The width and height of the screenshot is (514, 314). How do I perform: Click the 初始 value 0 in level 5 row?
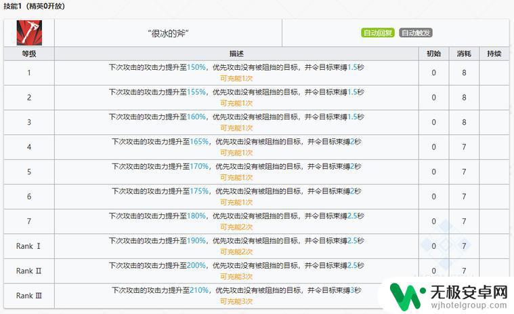click(433, 172)
